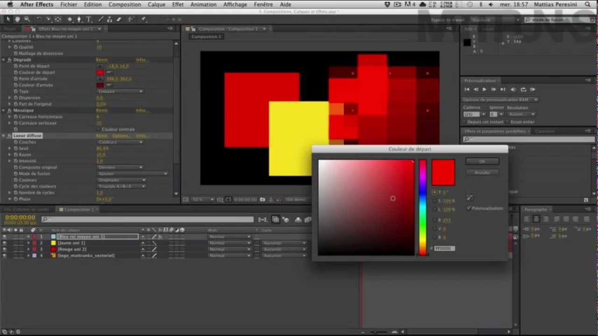Click OK in the Couleur de départ dialog
This screenshot has height=336, width=598.
click(482, 161)
